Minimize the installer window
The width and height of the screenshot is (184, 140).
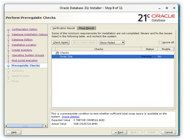tap(159, 8)
